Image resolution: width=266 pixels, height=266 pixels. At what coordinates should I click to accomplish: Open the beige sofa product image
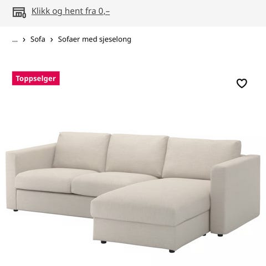tap(133, 192)
